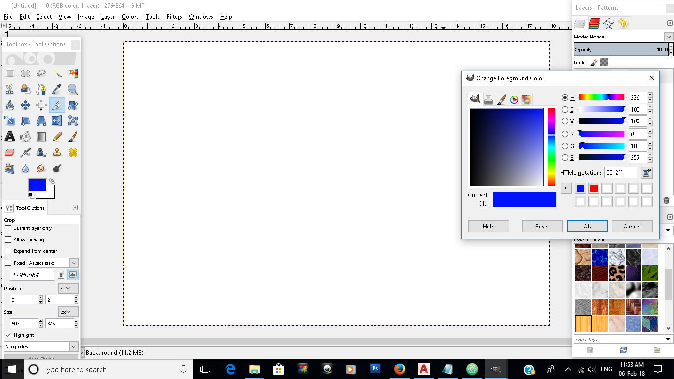Open the pattern tags dropdown arrow

[x=669, y=340]
